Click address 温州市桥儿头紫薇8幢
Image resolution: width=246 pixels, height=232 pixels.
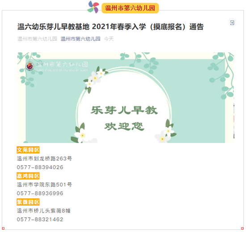tap(44, 211)
